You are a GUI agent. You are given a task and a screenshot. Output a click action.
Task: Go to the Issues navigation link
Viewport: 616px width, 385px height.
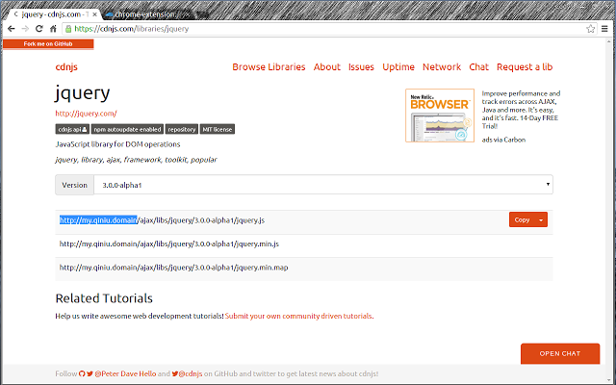coord(361,67)
